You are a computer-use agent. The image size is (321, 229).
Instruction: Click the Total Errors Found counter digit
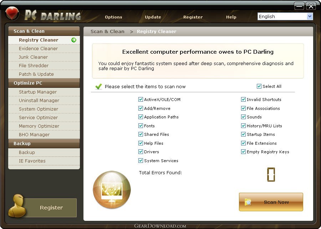coord(271,175)
